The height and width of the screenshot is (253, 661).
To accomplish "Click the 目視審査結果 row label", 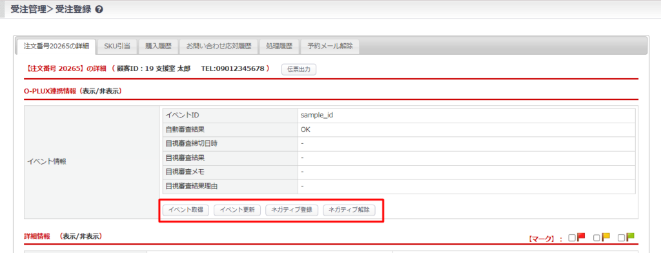I will (230, 157).
